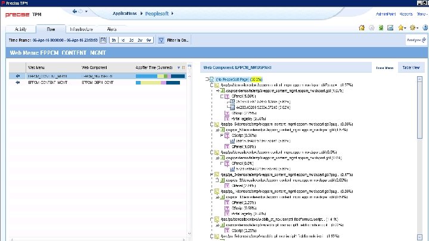The height and width of the screenshot is (241, 429).
Task: Click the table column settings icon
Action: [x=189, y=67]
